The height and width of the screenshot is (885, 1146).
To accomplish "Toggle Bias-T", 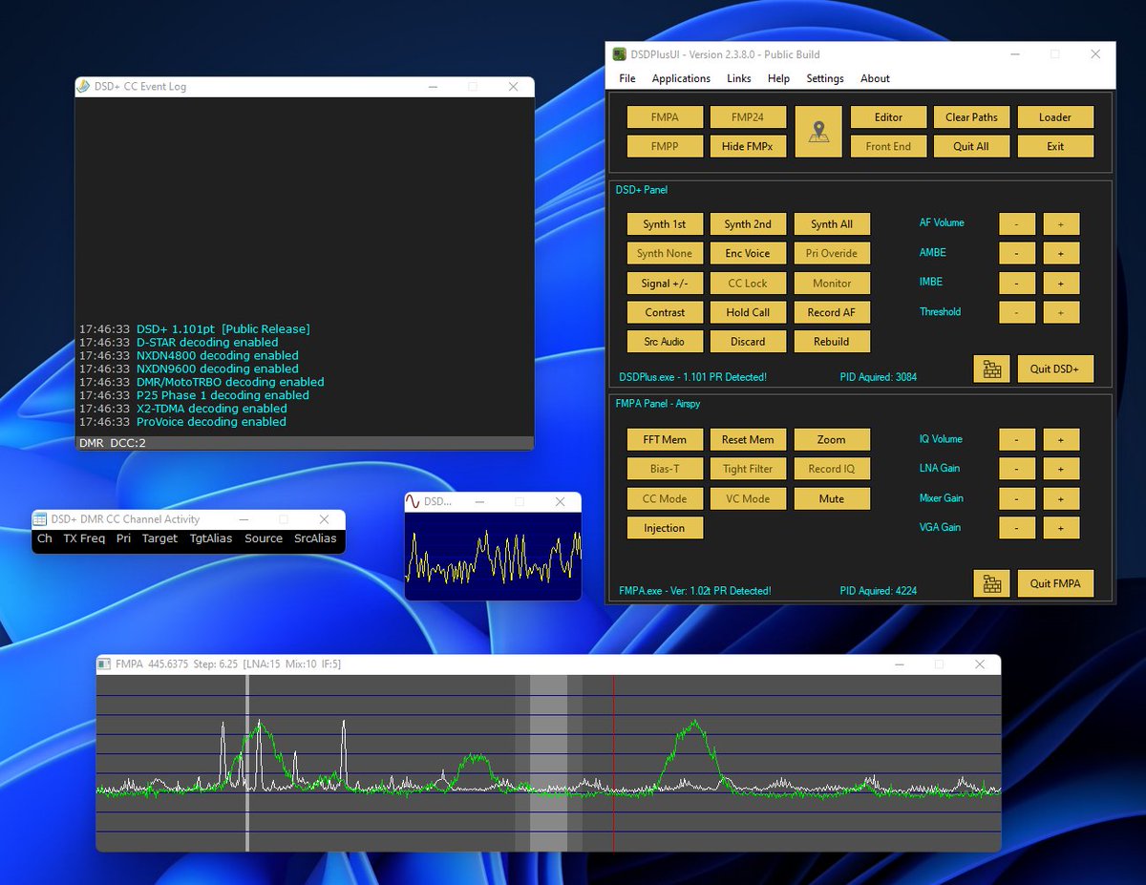I will (x=665, y=469).
